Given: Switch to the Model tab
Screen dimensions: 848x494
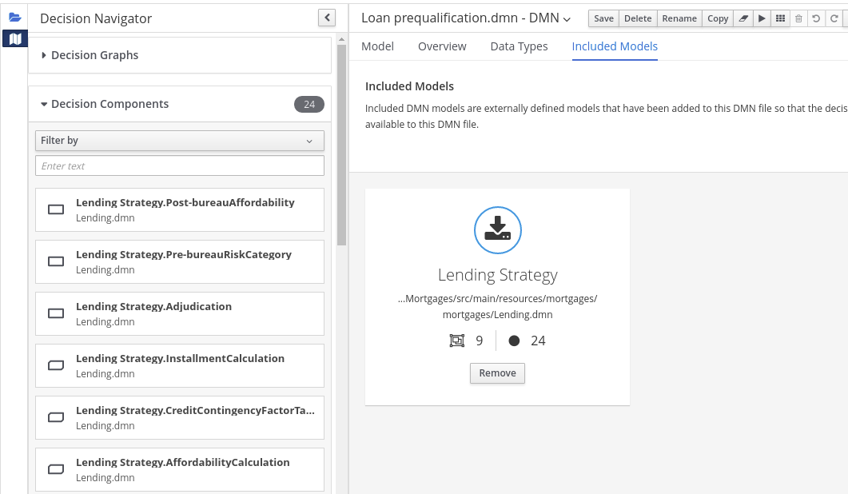Looking at the screenshot, I should click(377, 46).
